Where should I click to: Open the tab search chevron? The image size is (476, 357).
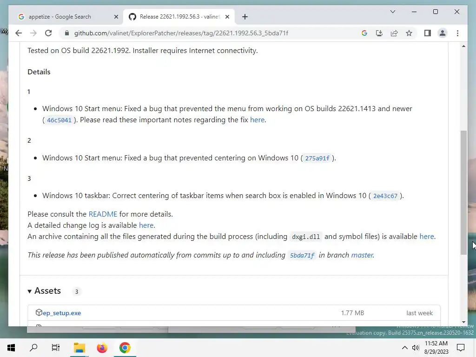click(x=392, y=12)
